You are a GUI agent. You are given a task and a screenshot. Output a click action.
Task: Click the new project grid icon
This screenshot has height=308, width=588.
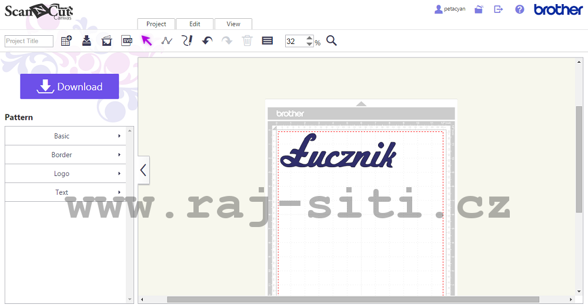(x=66, y=41)
